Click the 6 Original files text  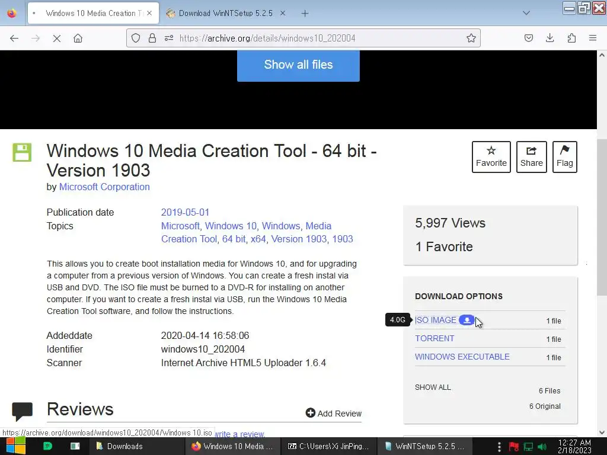[x=545, y=406]
